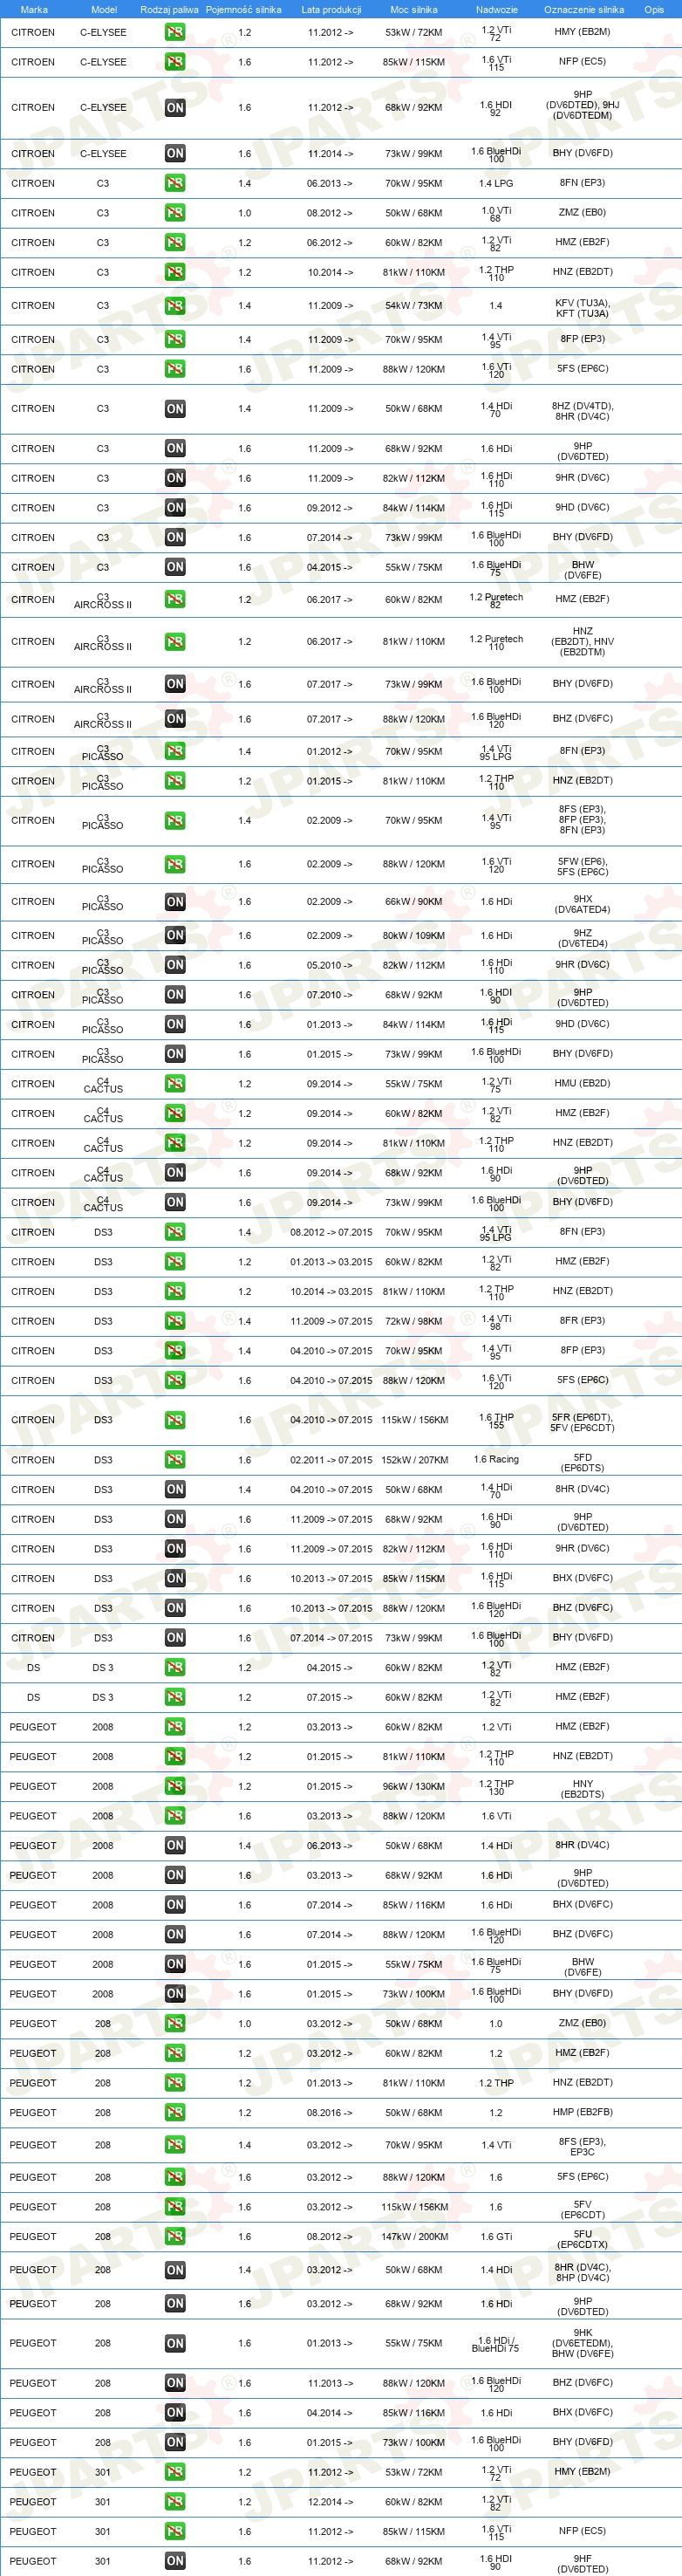Screen dimensions: 682x2576
Task: Select PB icon in C4 CACTUS HMU (EB2D) row
Action: [175, 1084]
